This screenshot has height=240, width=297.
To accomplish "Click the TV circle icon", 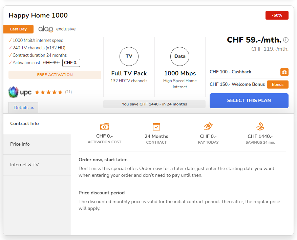I will 129,56.
